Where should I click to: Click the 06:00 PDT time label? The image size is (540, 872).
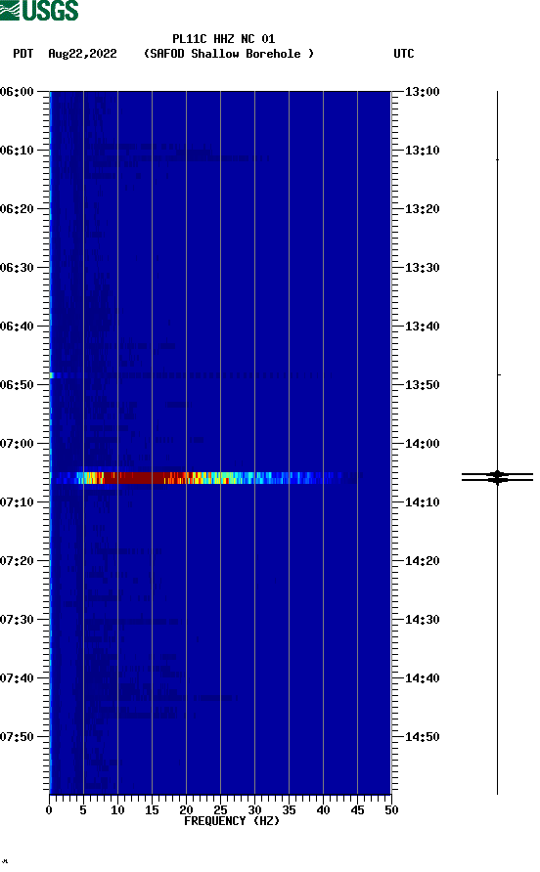(18, 91)
